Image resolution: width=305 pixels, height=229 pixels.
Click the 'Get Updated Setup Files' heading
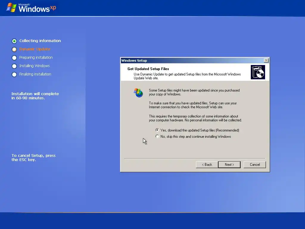148,69
